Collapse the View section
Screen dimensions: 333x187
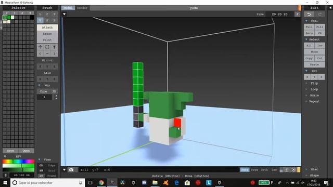(40, 159)
